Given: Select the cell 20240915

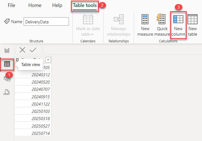Looking at the screenshot, I should [x=33, y=97].
